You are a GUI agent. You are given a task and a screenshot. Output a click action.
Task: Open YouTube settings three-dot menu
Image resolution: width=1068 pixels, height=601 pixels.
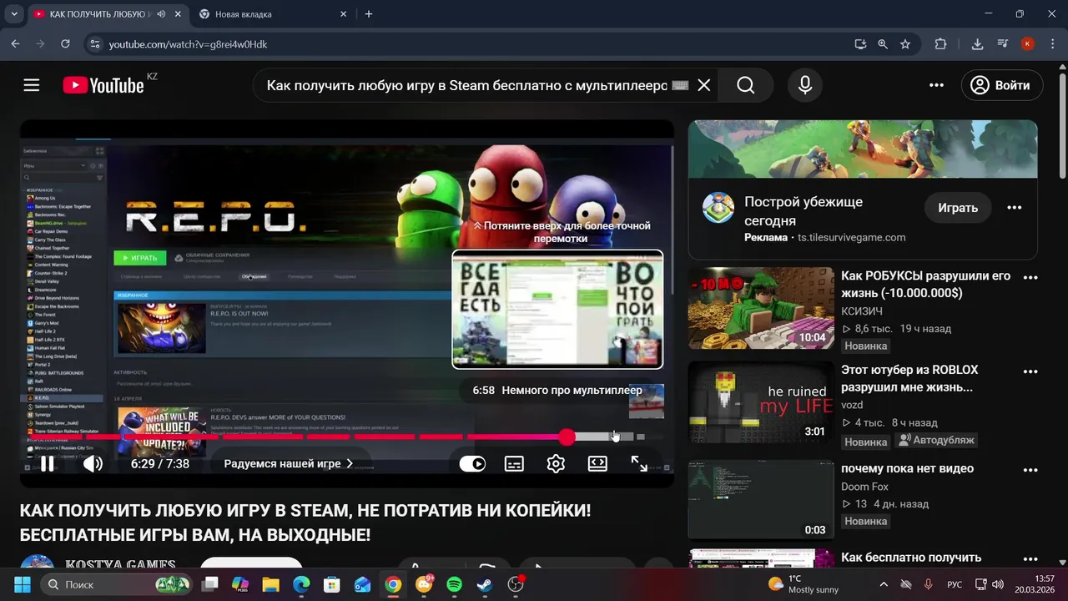pyautogui.click(x=936, y=85)
